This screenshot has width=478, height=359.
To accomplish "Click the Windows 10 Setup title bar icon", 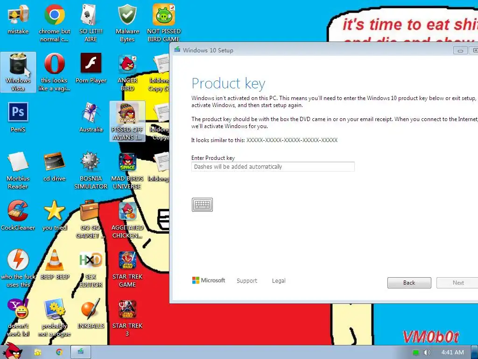I will [x=177, y=50].
